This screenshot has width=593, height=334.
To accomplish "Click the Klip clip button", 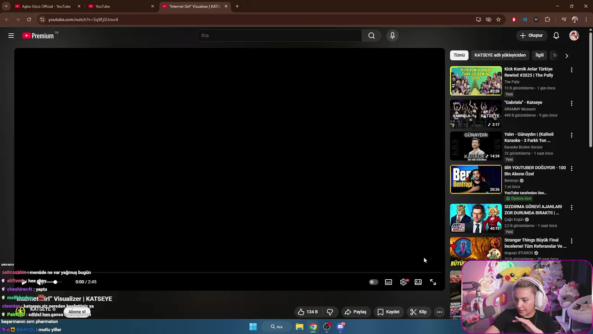I will pyautogui.click(x=418, y=312).
